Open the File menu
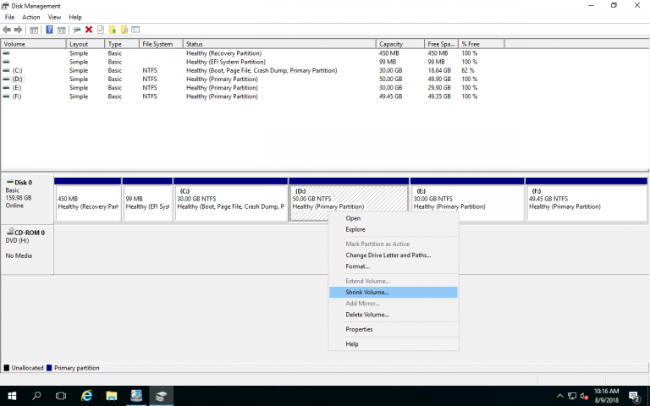The height and width of the screenshot is (406, 650). [x=9, y=17]
